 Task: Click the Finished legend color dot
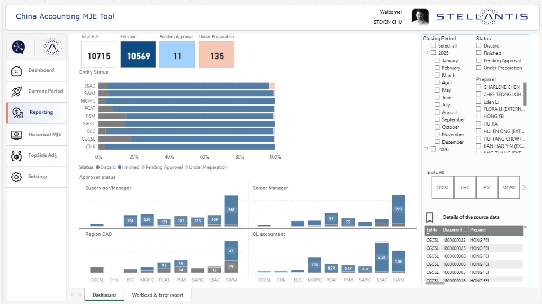(120, 167)
